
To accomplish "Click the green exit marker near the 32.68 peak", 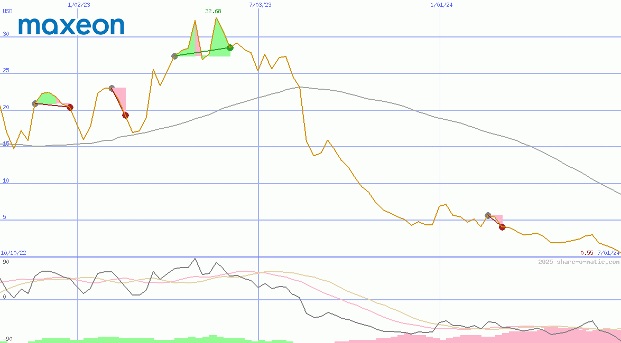I will point(230,48).
